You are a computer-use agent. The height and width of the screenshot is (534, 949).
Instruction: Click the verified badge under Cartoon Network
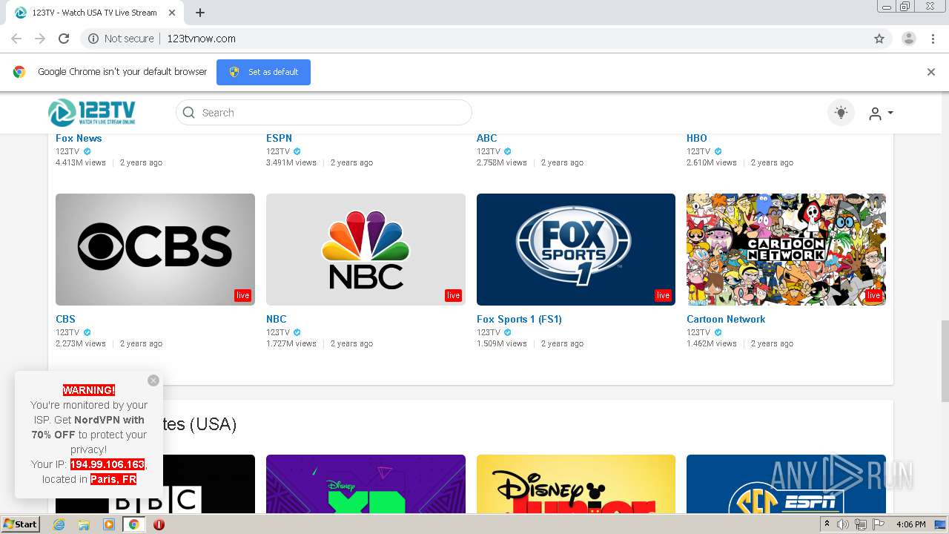tap(718, 332)
